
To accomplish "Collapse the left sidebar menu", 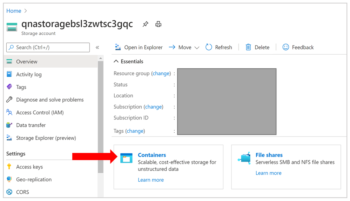I will [x=97, y=47].
